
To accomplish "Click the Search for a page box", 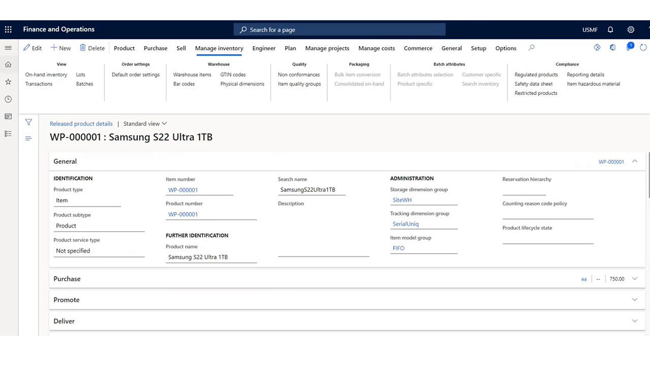I will (339, 29).
